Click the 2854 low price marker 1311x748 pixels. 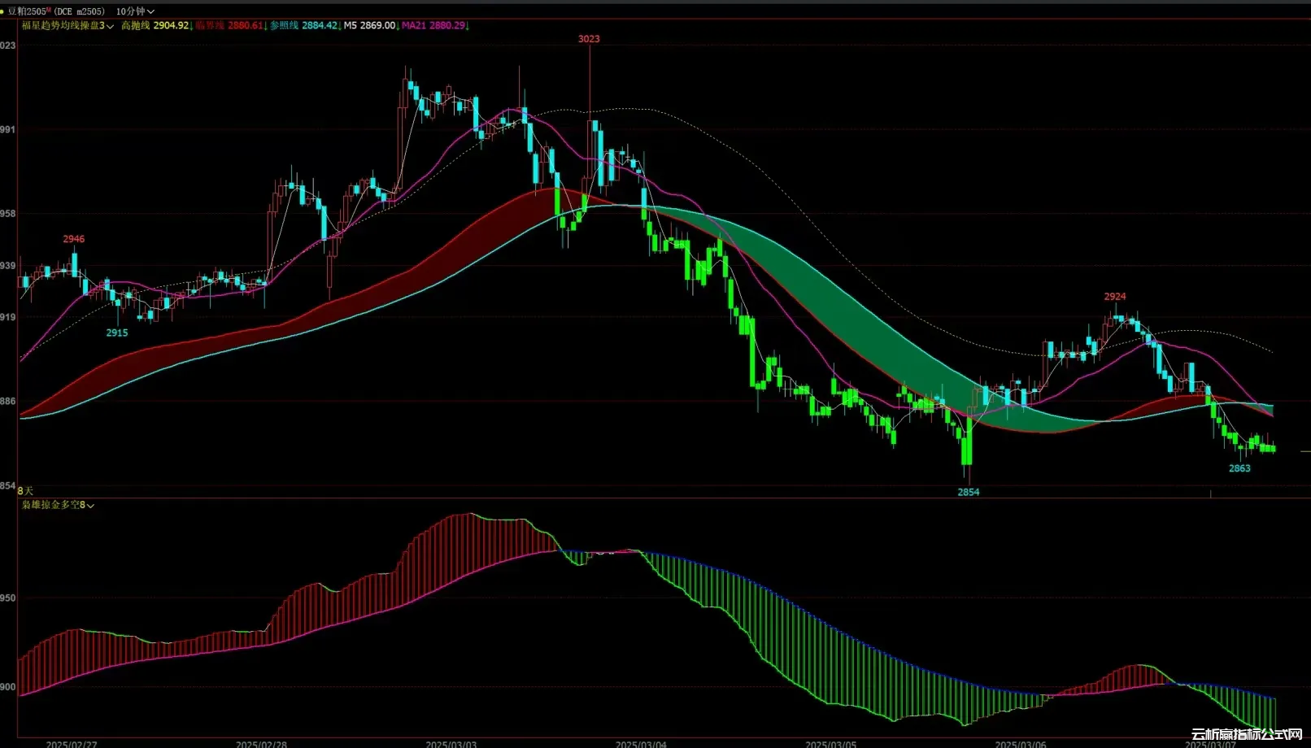coord(968,492)
